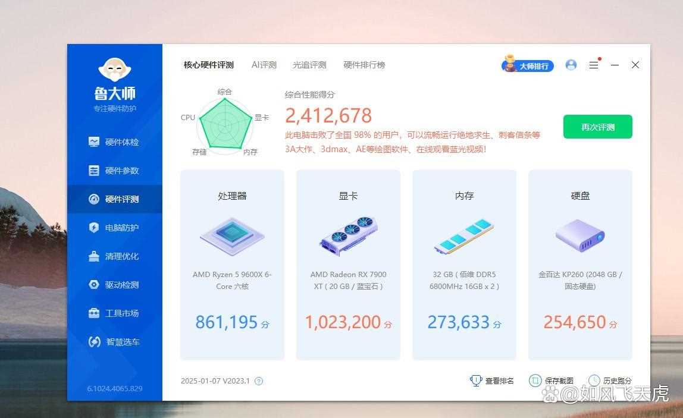Click the trophy icon beside 查看排名
The height and width of the screenshot is (418, 683).
pyautogui.click(x=476, y=380)
